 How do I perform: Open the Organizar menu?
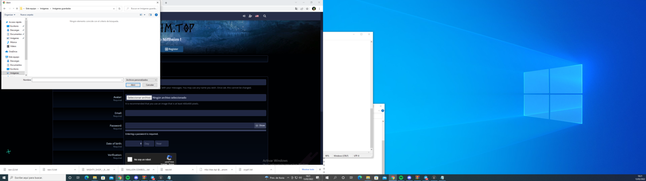10,15
